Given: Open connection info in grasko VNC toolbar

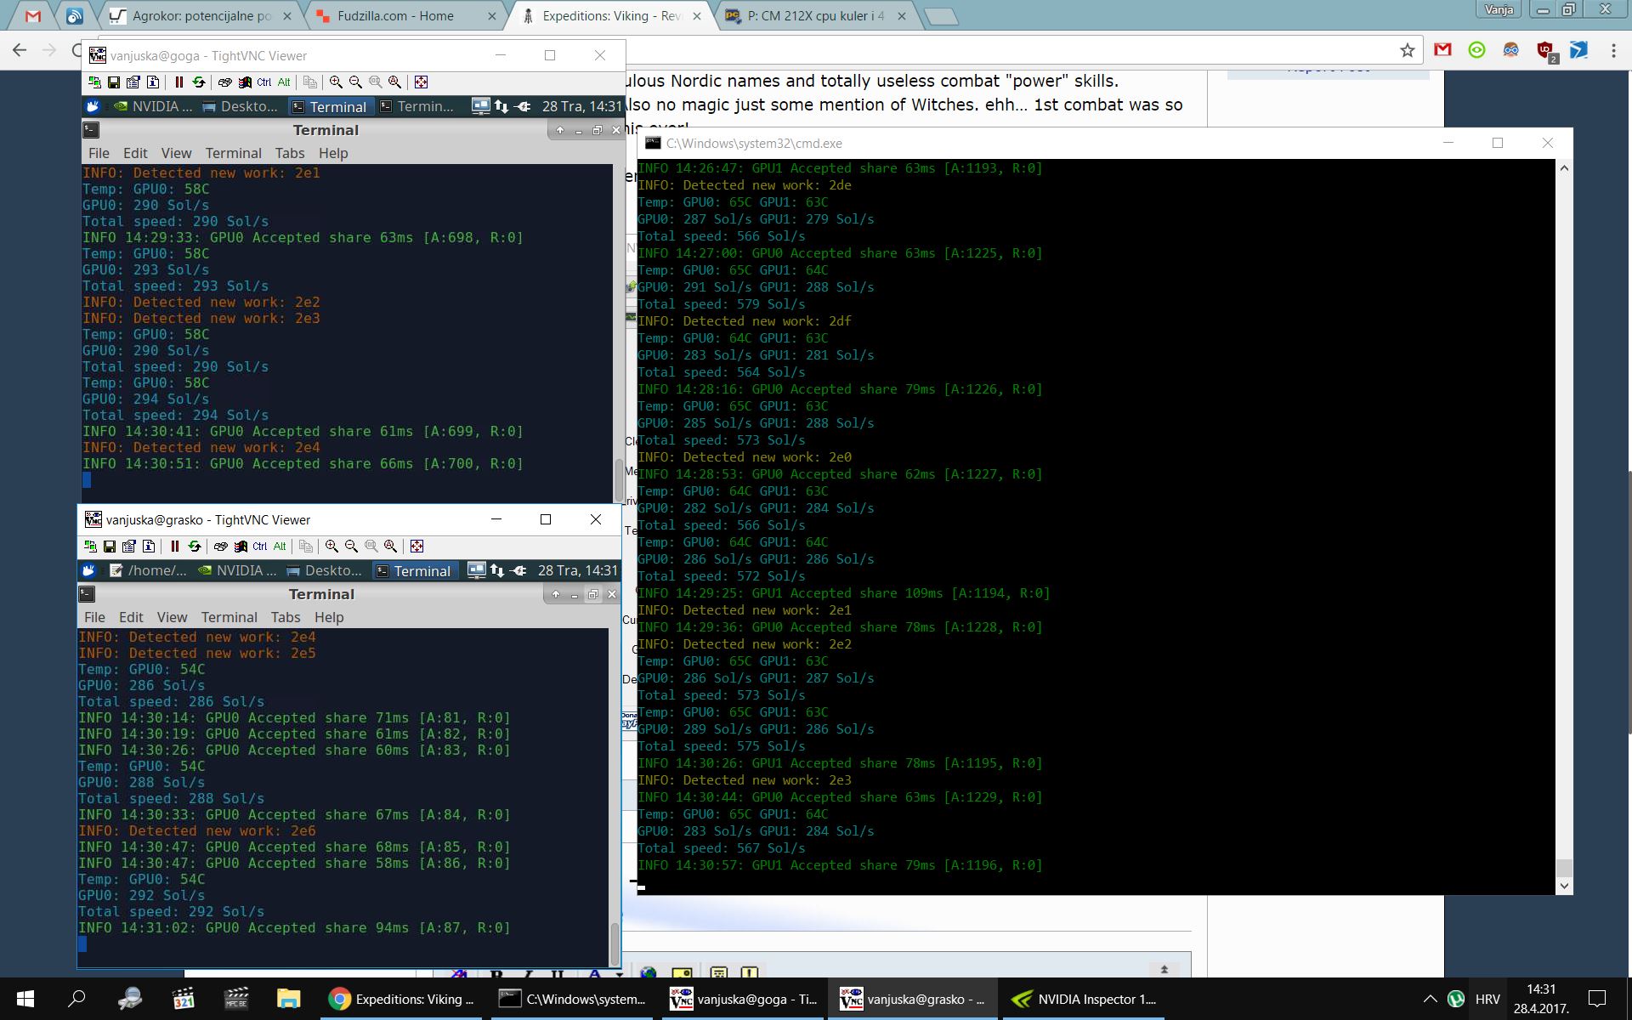Looking at the screenshot, I should 149,547.
